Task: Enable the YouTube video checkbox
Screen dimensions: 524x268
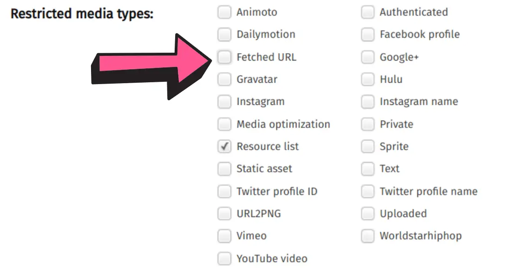Action: (x=225, y=258)
